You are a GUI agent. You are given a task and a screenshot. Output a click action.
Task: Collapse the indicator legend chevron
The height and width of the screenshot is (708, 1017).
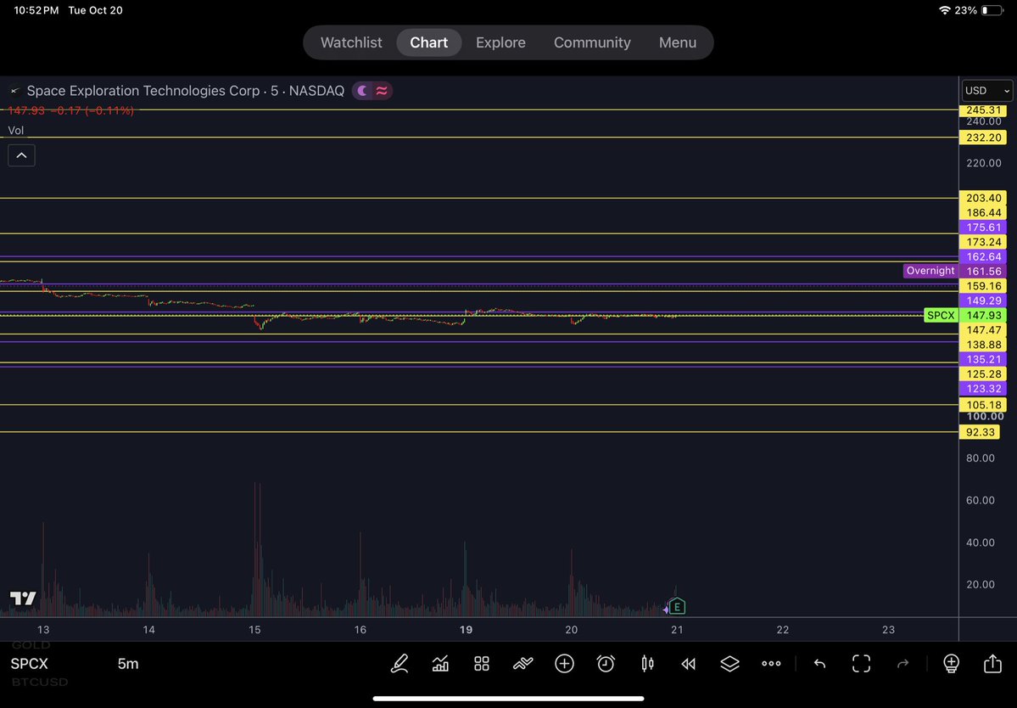(21, 155)
